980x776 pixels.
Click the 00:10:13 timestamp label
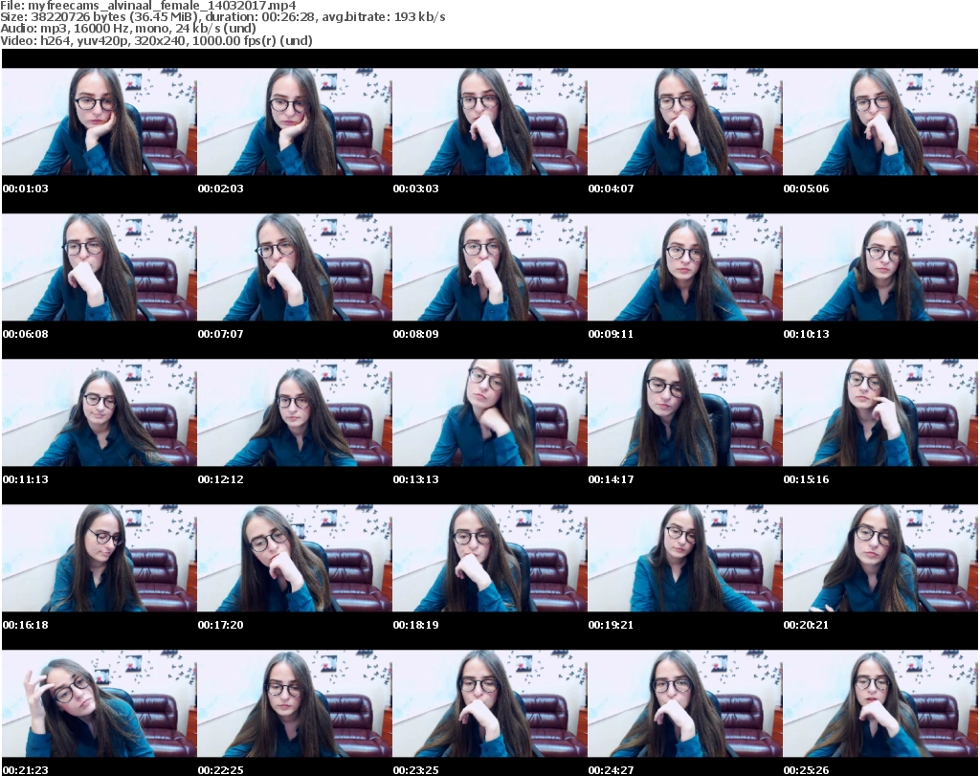(x=806, y=334)
